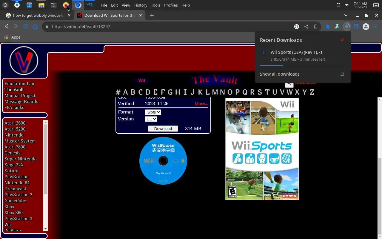
Task: Open file manager folder in taskbar
Action: 41,5
